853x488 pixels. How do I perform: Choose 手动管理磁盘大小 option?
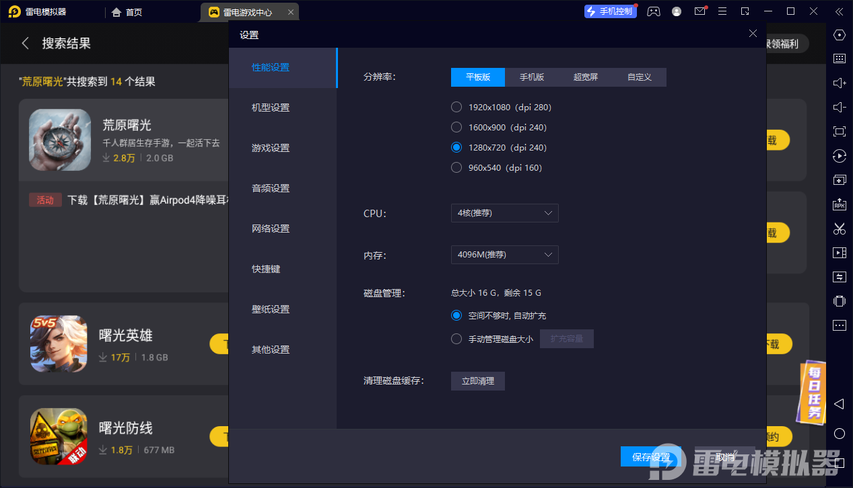point(456,339)
